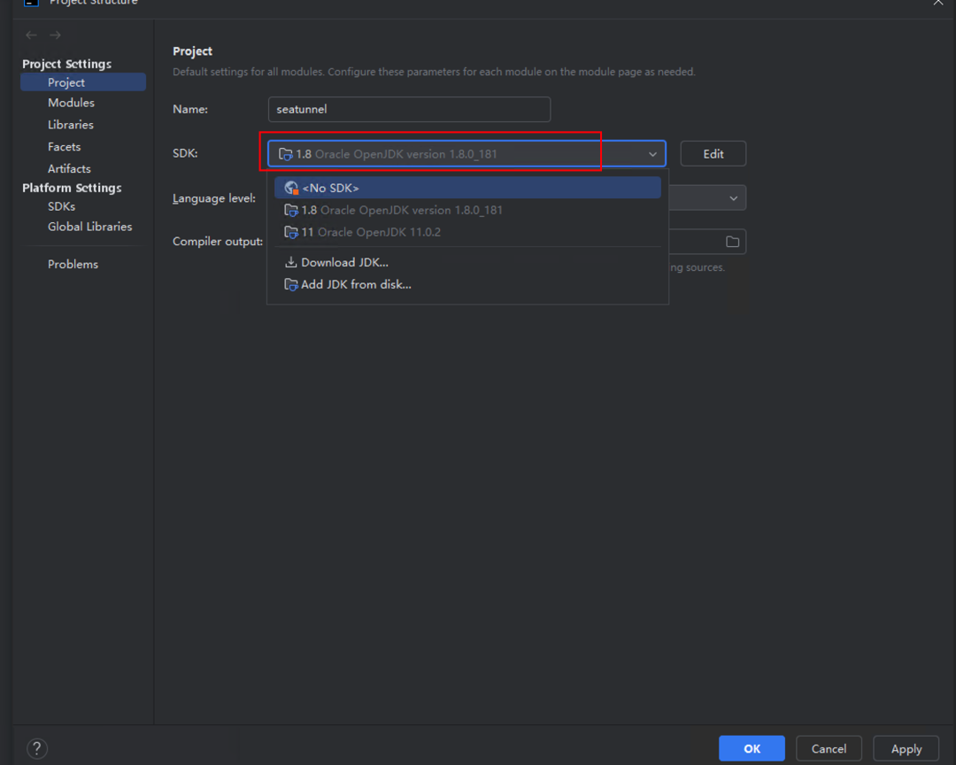956x765 pixels.
Task: Open the Facets settings page
Action: pyautogui.click(x=64, y=146)
